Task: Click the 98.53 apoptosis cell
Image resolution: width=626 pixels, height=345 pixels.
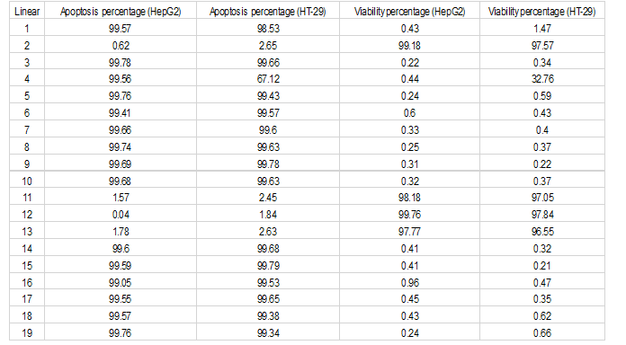Action: 267,29
